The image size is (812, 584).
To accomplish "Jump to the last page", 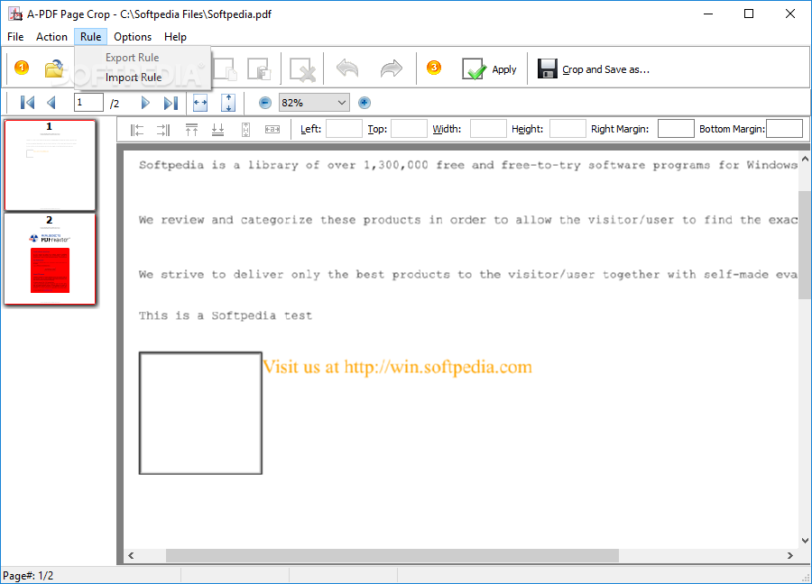I will tap(171, 103).
